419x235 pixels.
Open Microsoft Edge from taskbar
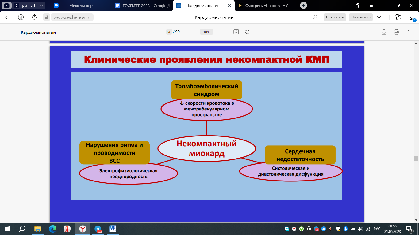pos(53,229)
